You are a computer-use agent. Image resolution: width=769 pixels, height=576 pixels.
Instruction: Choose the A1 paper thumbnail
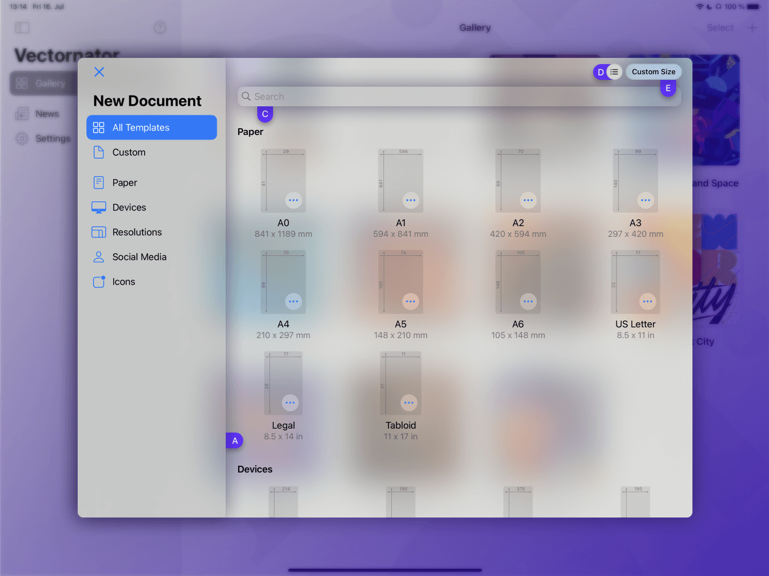[x=401, y=181]
